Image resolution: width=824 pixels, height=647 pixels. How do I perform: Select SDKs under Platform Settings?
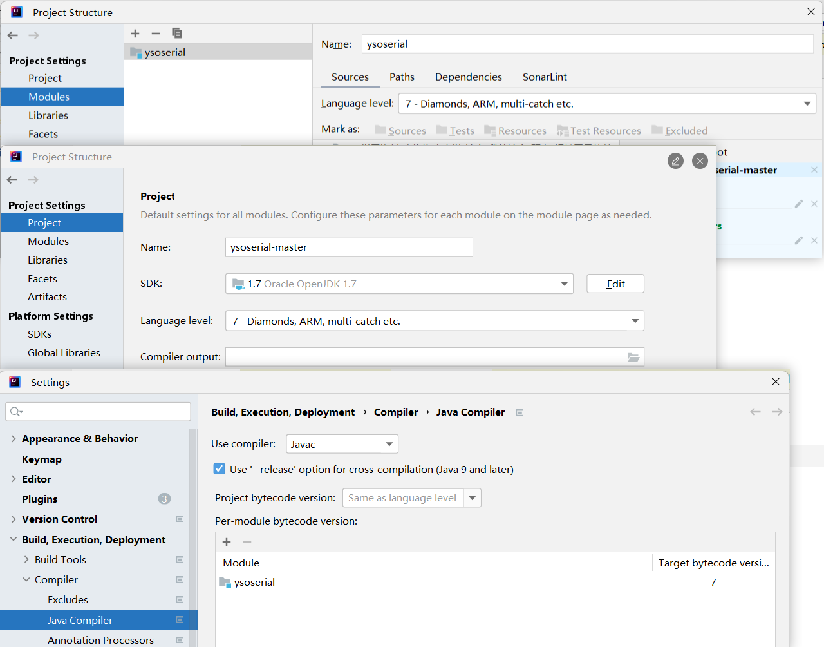pos(39,334)
